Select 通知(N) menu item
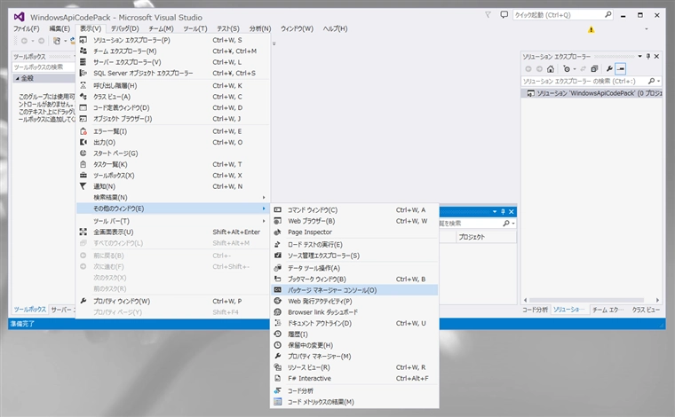 173,186
